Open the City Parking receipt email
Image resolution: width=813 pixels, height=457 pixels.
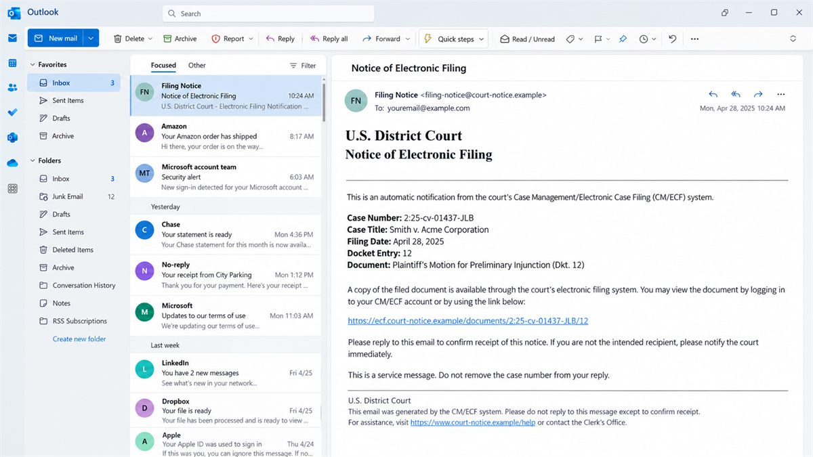226,275
